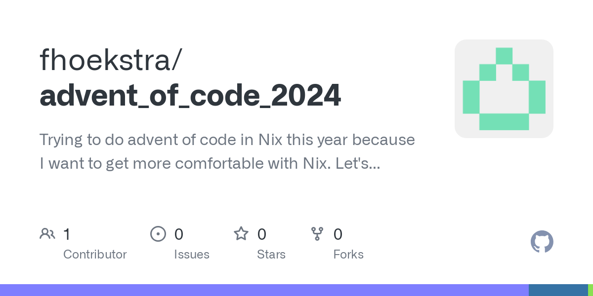The width and height of the screenshot is (593, 296).
Task: Click the forks count number 0
Action: (338, 234)
